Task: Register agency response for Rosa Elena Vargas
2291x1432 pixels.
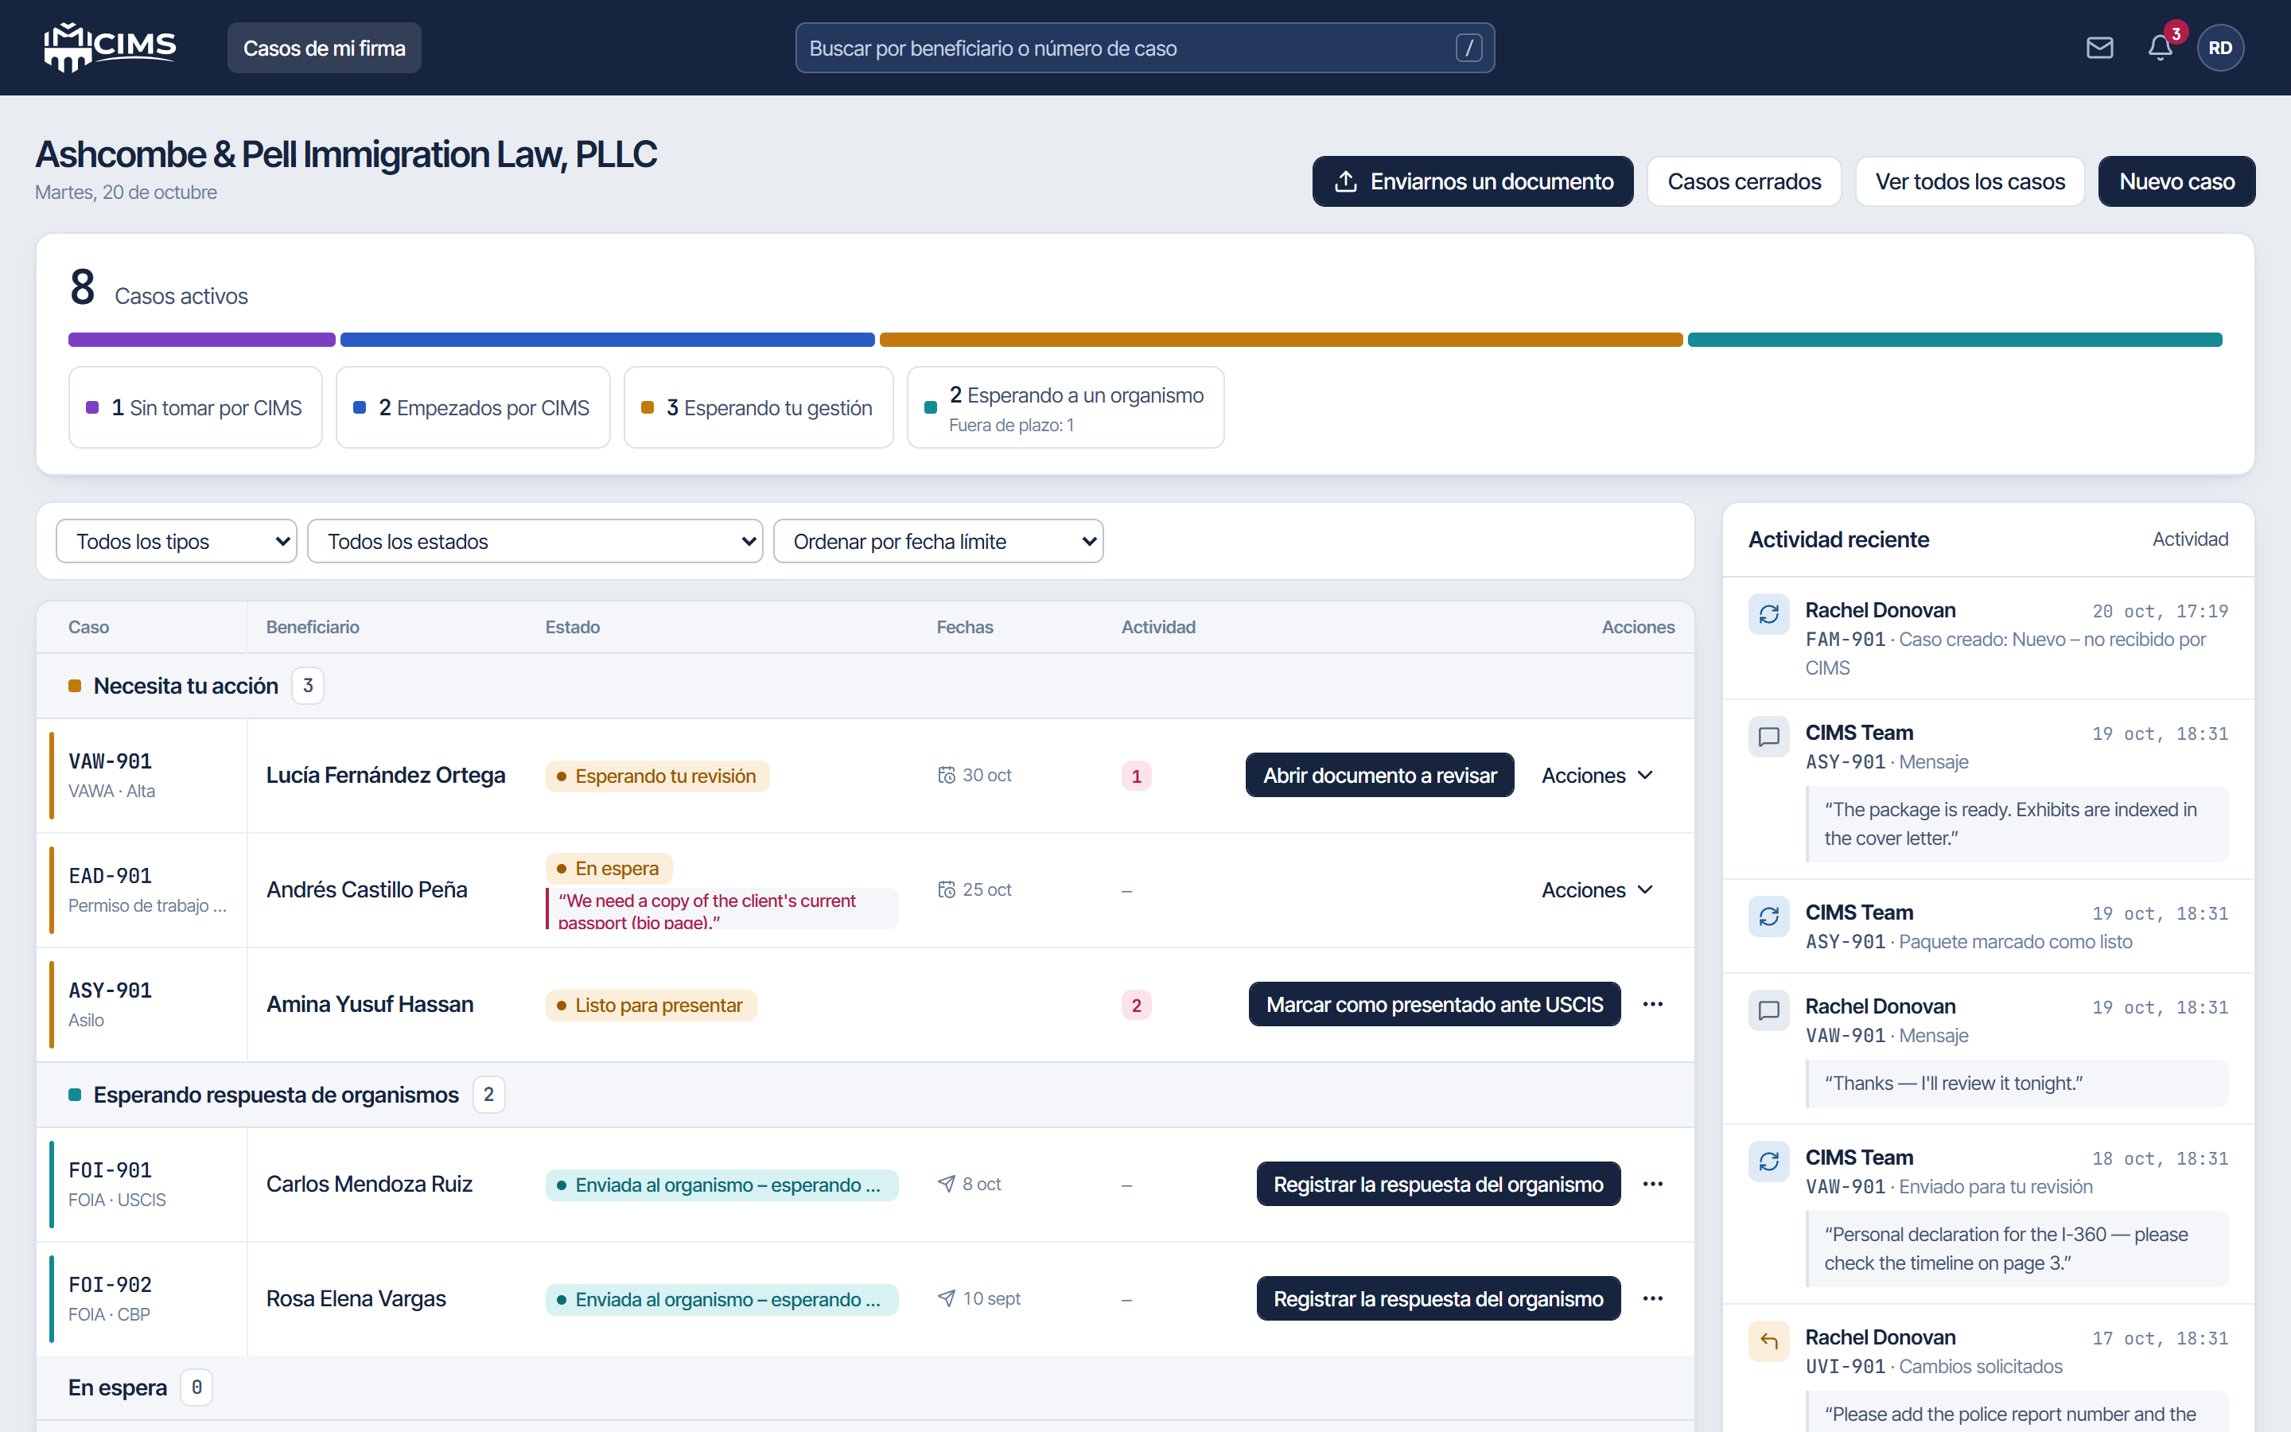Action: (1438, 1299)
